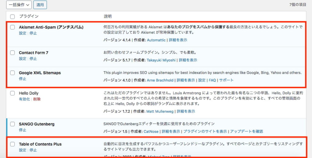Click 有効化 to activate Hello Dolly

click(x=24, y=99)
